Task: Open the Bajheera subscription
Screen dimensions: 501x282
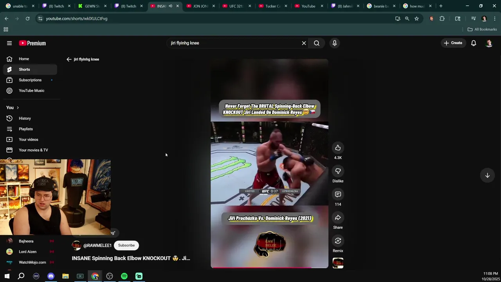Action: pyautogui.click(x=30, y=241)
